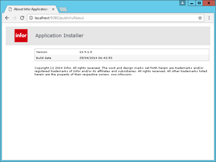216x162 pixels.
Task: Close the About Infor Application tab
Action: pyautogui.click(x=53, y=9)
